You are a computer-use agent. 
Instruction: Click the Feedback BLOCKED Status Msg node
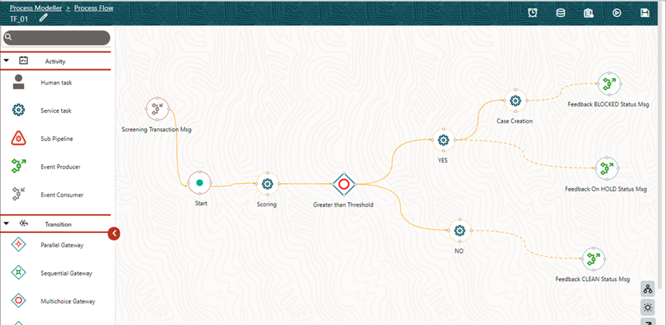(x=609, y=84)
